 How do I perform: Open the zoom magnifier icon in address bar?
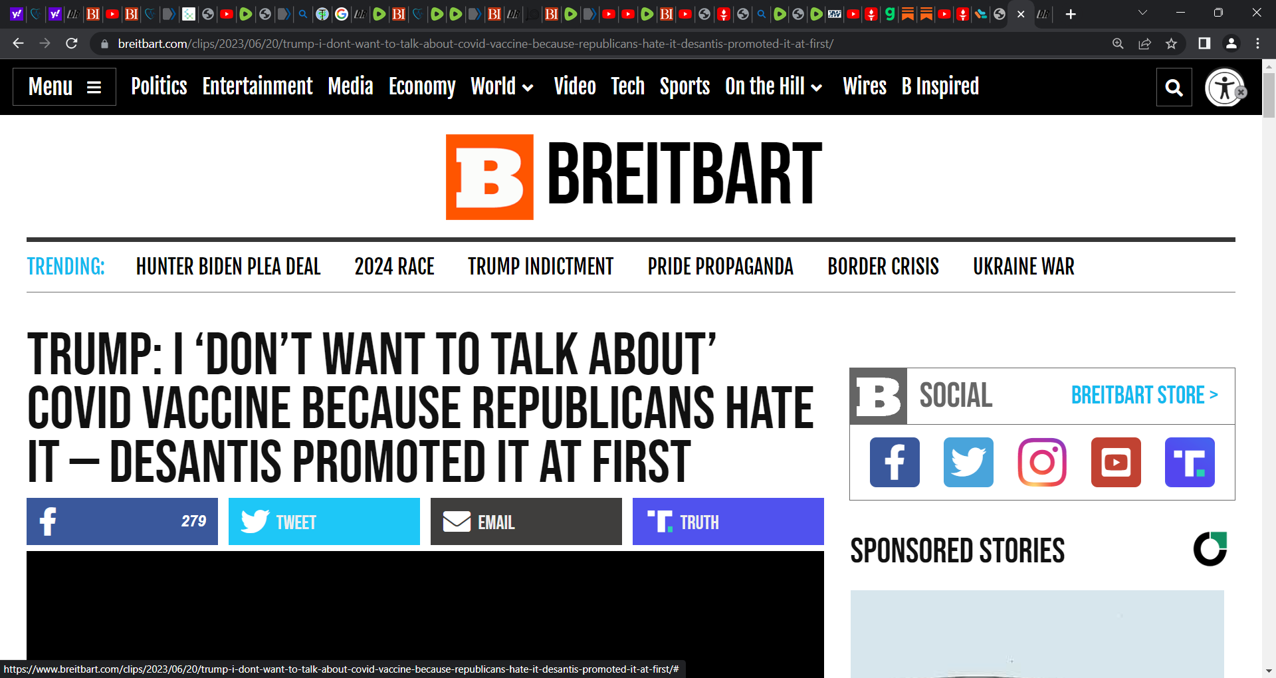click(x=1118, y=43)
